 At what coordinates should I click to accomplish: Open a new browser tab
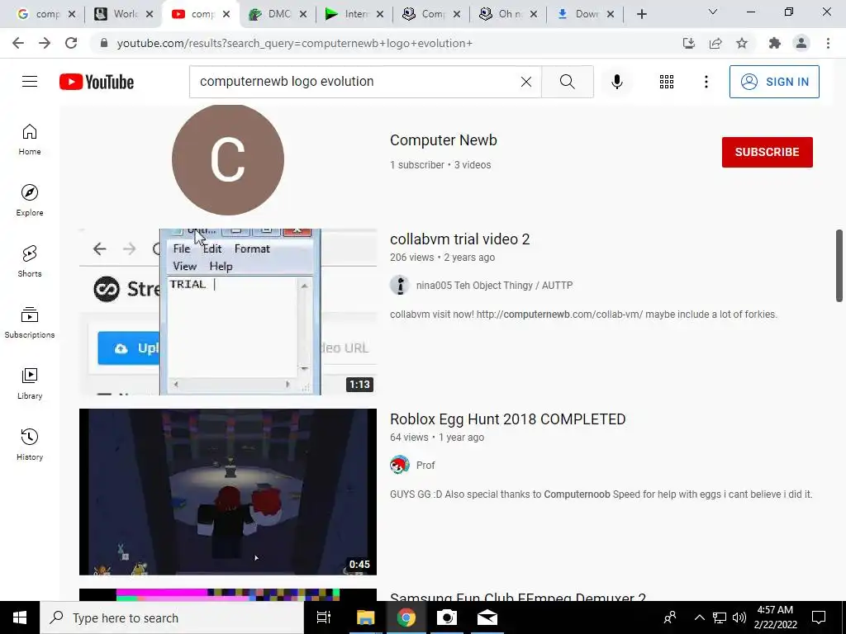click(641, 14)
